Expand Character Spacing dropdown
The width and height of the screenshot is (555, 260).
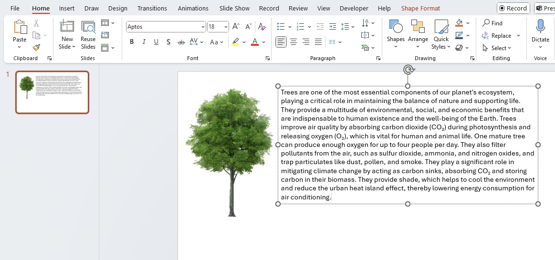tap(201, 42)
